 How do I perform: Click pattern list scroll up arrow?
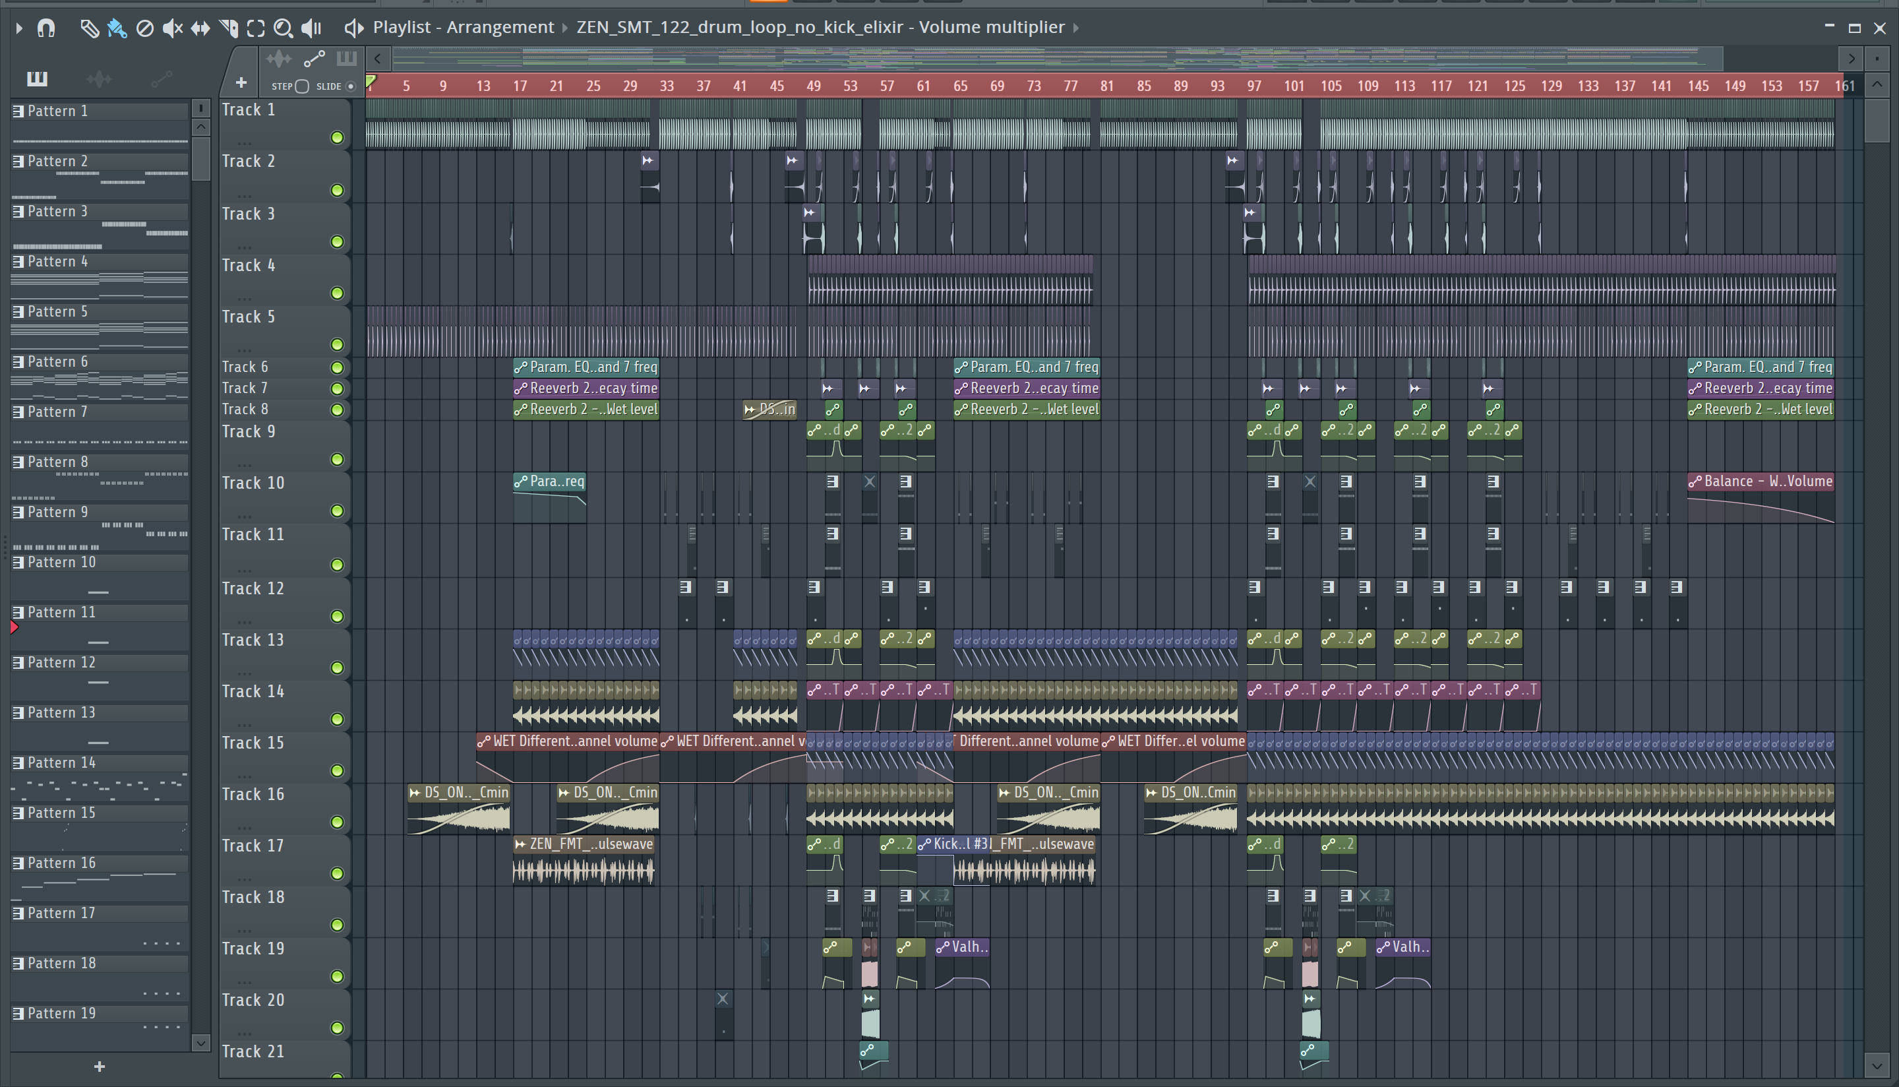tap(200, 126)
